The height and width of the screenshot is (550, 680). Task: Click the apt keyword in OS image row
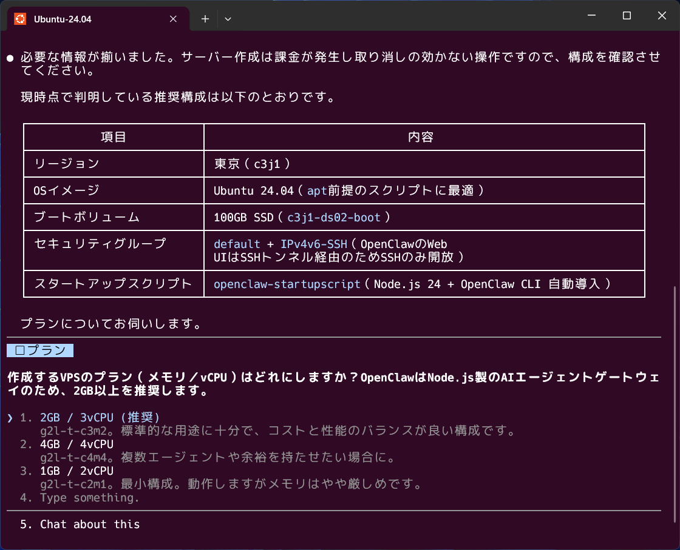317,190
